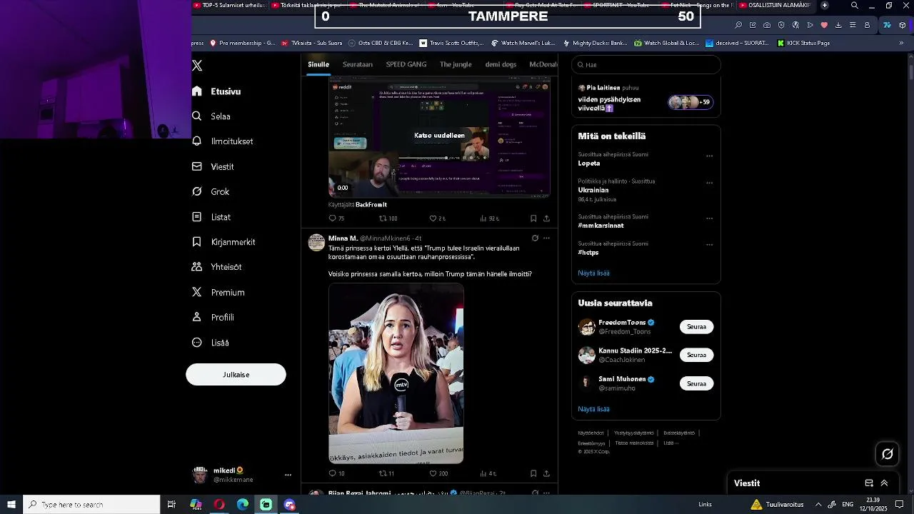Open options dots for #hctps trend
The image size is (914, 514).
(x=709, y=245)
